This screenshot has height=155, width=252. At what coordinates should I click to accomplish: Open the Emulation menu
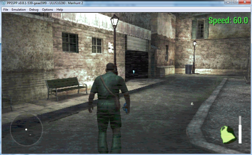click(19, 10)
